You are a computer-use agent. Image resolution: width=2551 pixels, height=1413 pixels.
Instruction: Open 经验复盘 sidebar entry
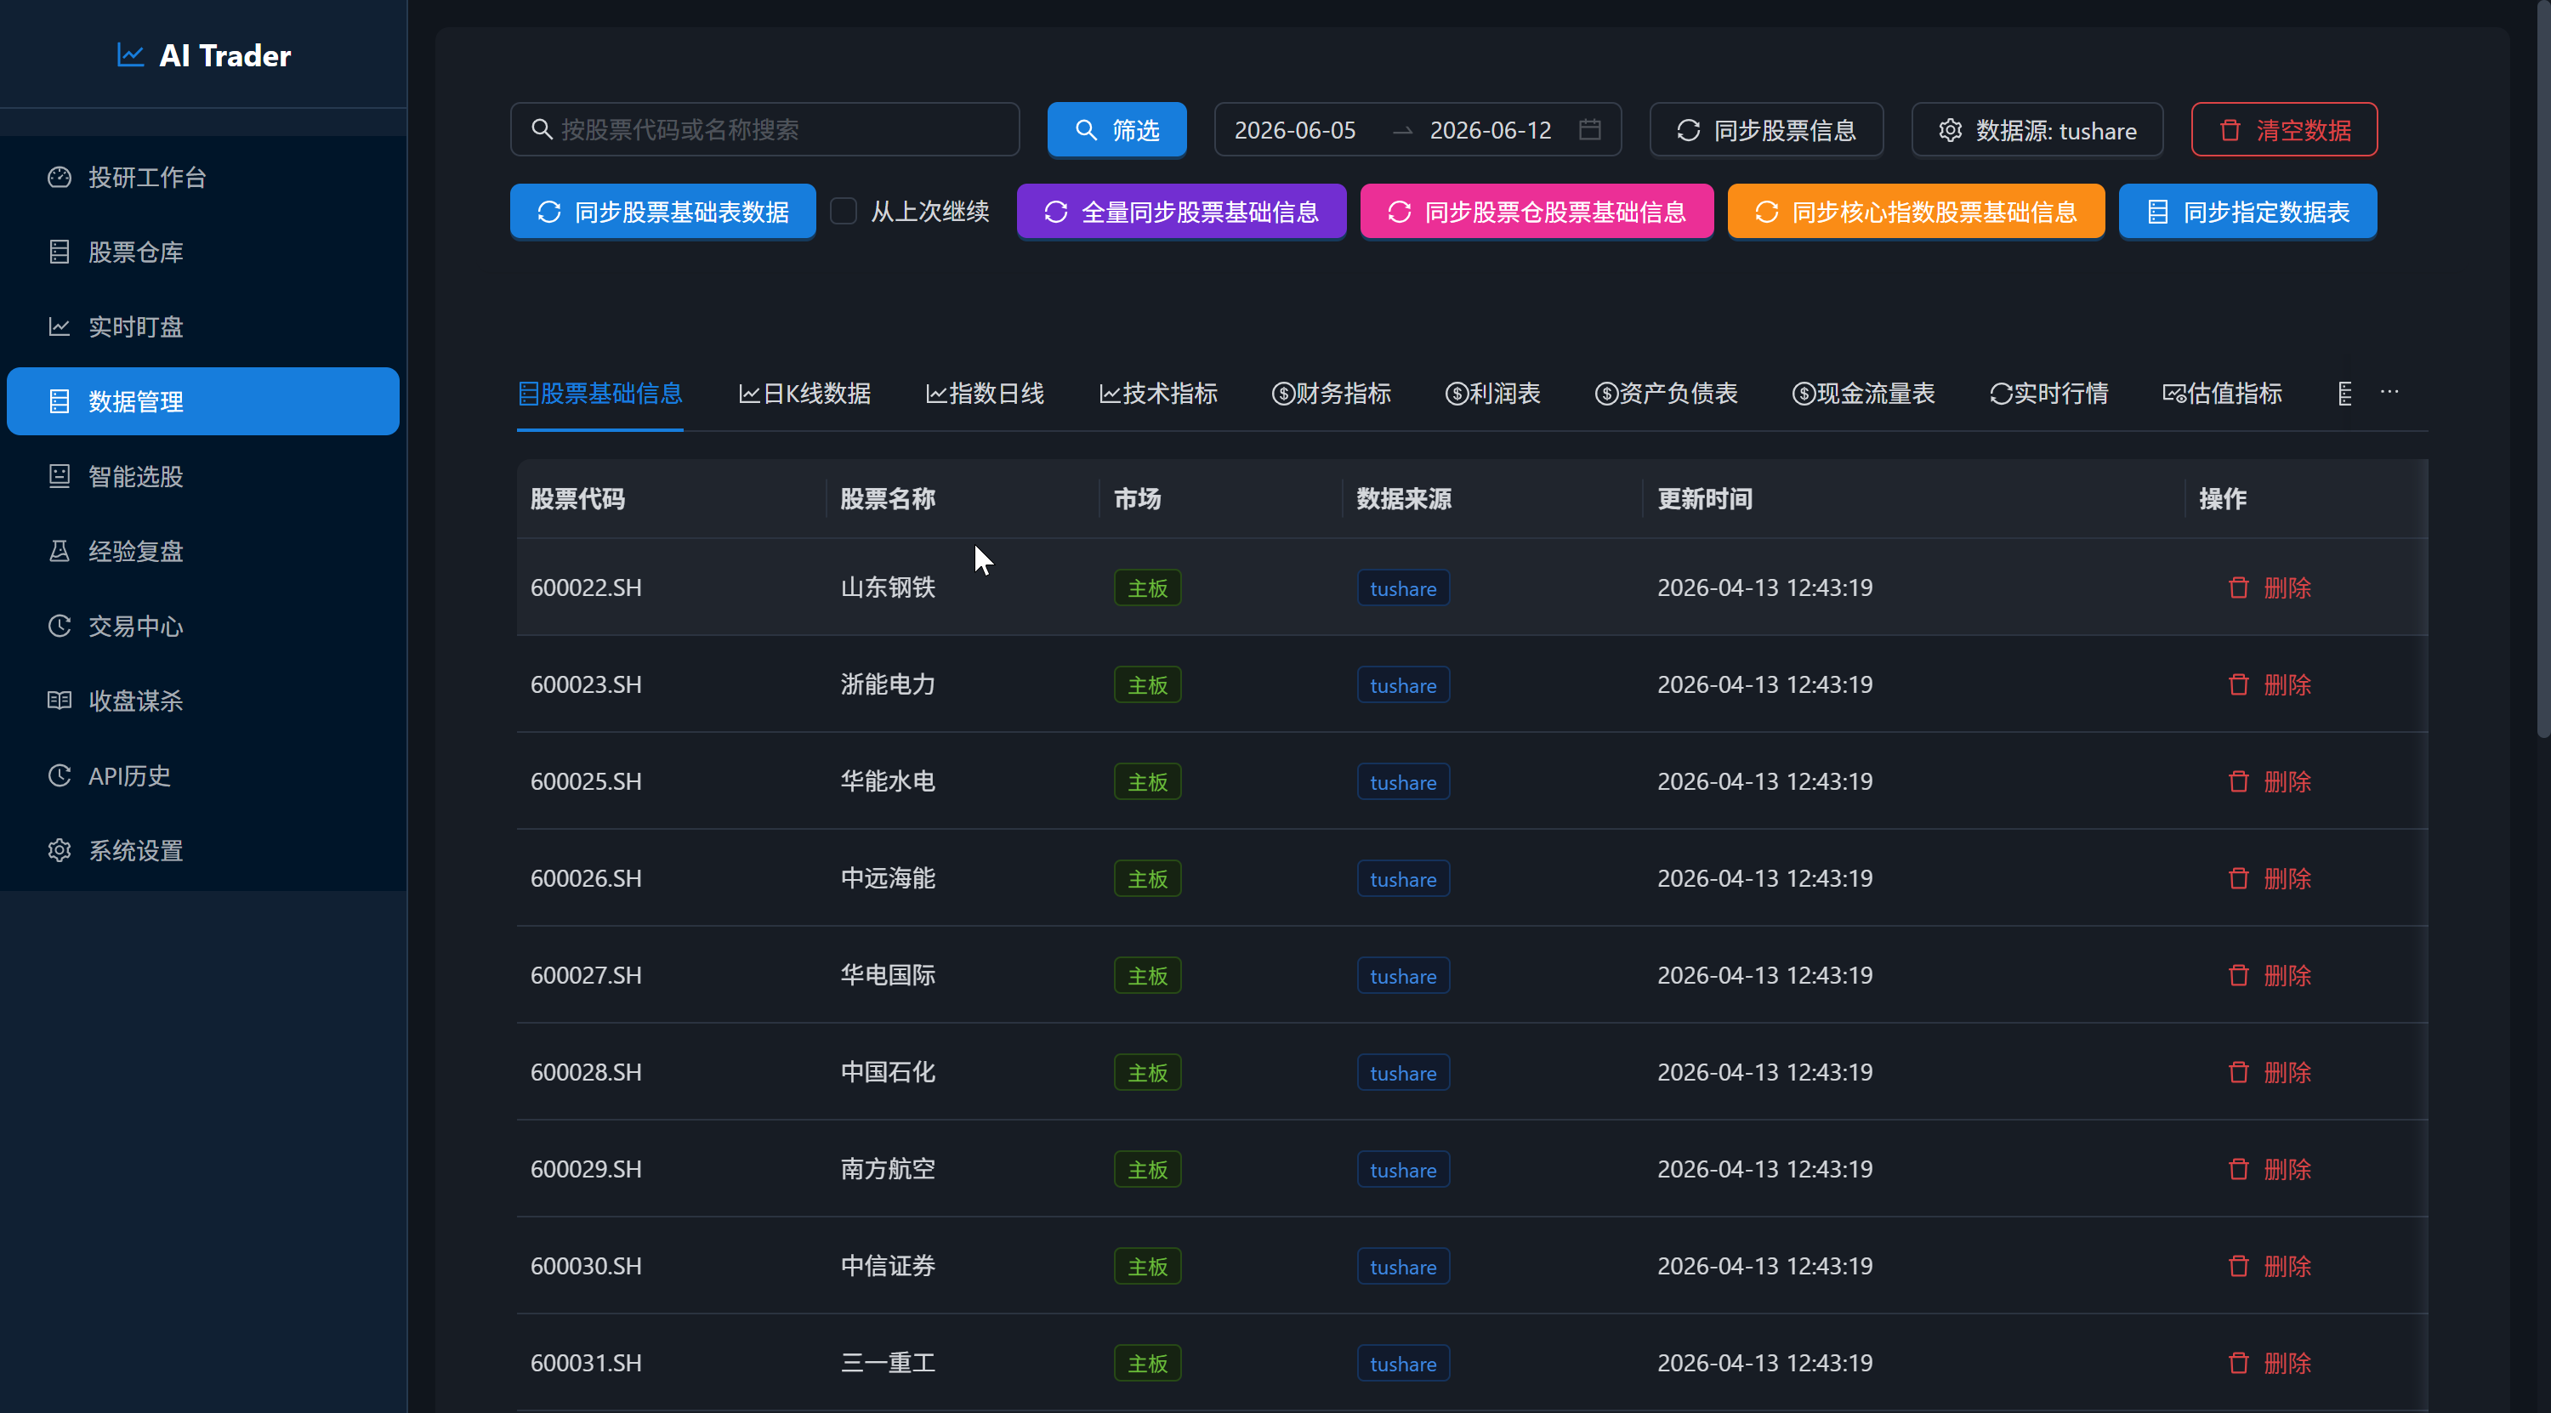click(x=203, y=551)
